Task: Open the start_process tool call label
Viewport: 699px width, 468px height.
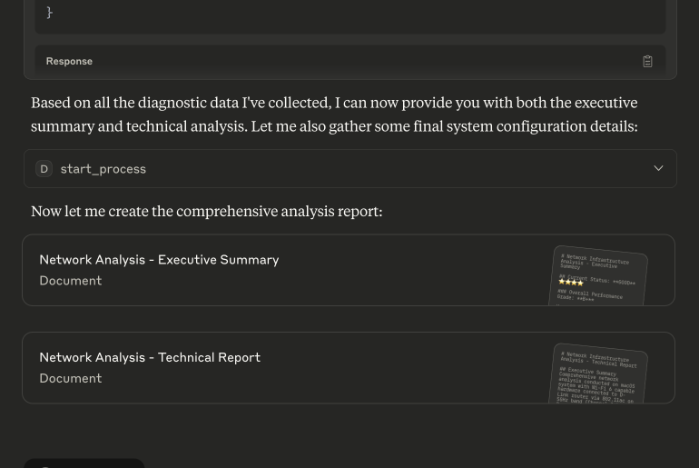Action: pos(103,169)
